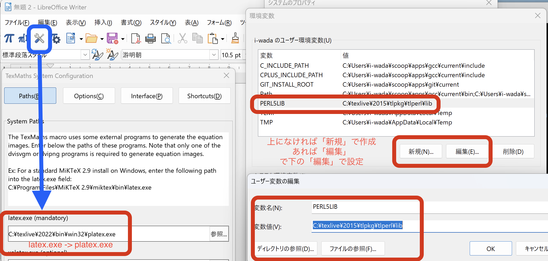
Task: Select the CPLUS_INCLUDE_PATH variable row
Action: [396, 75]
